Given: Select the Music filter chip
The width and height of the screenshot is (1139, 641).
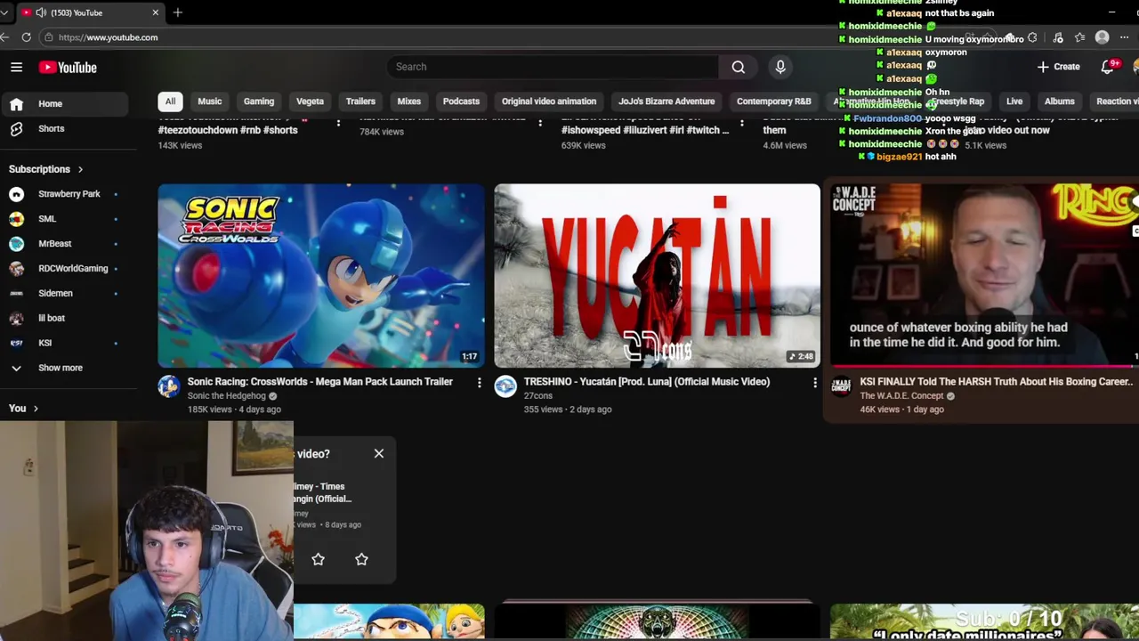Looking at the screenshot, I should (x=210, y=101).
